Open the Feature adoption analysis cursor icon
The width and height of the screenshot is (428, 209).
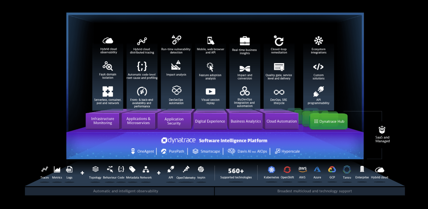point(210,67)
